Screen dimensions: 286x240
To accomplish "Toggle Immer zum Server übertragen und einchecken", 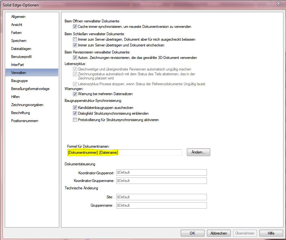I will 75,45.
